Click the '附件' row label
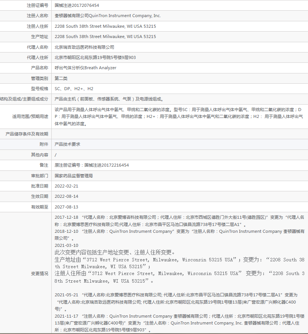 tap(44, 145)
